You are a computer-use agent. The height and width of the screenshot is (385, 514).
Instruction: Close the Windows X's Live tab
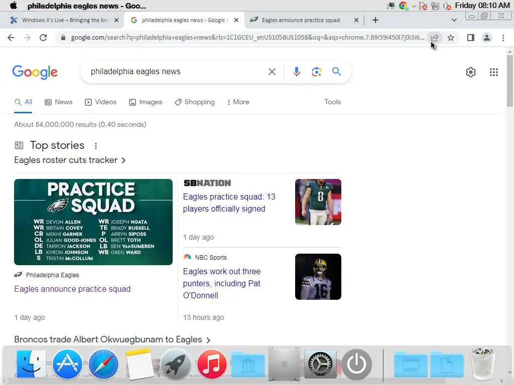tap(116, 20)
